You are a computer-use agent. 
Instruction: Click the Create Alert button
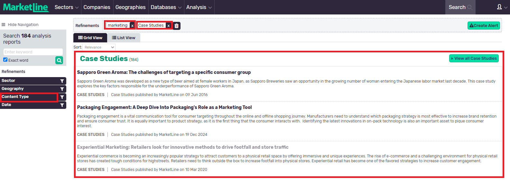click(x=484, y=26)
